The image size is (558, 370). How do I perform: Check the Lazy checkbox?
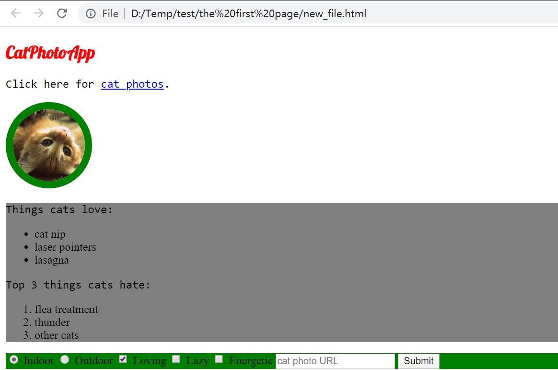176,359
